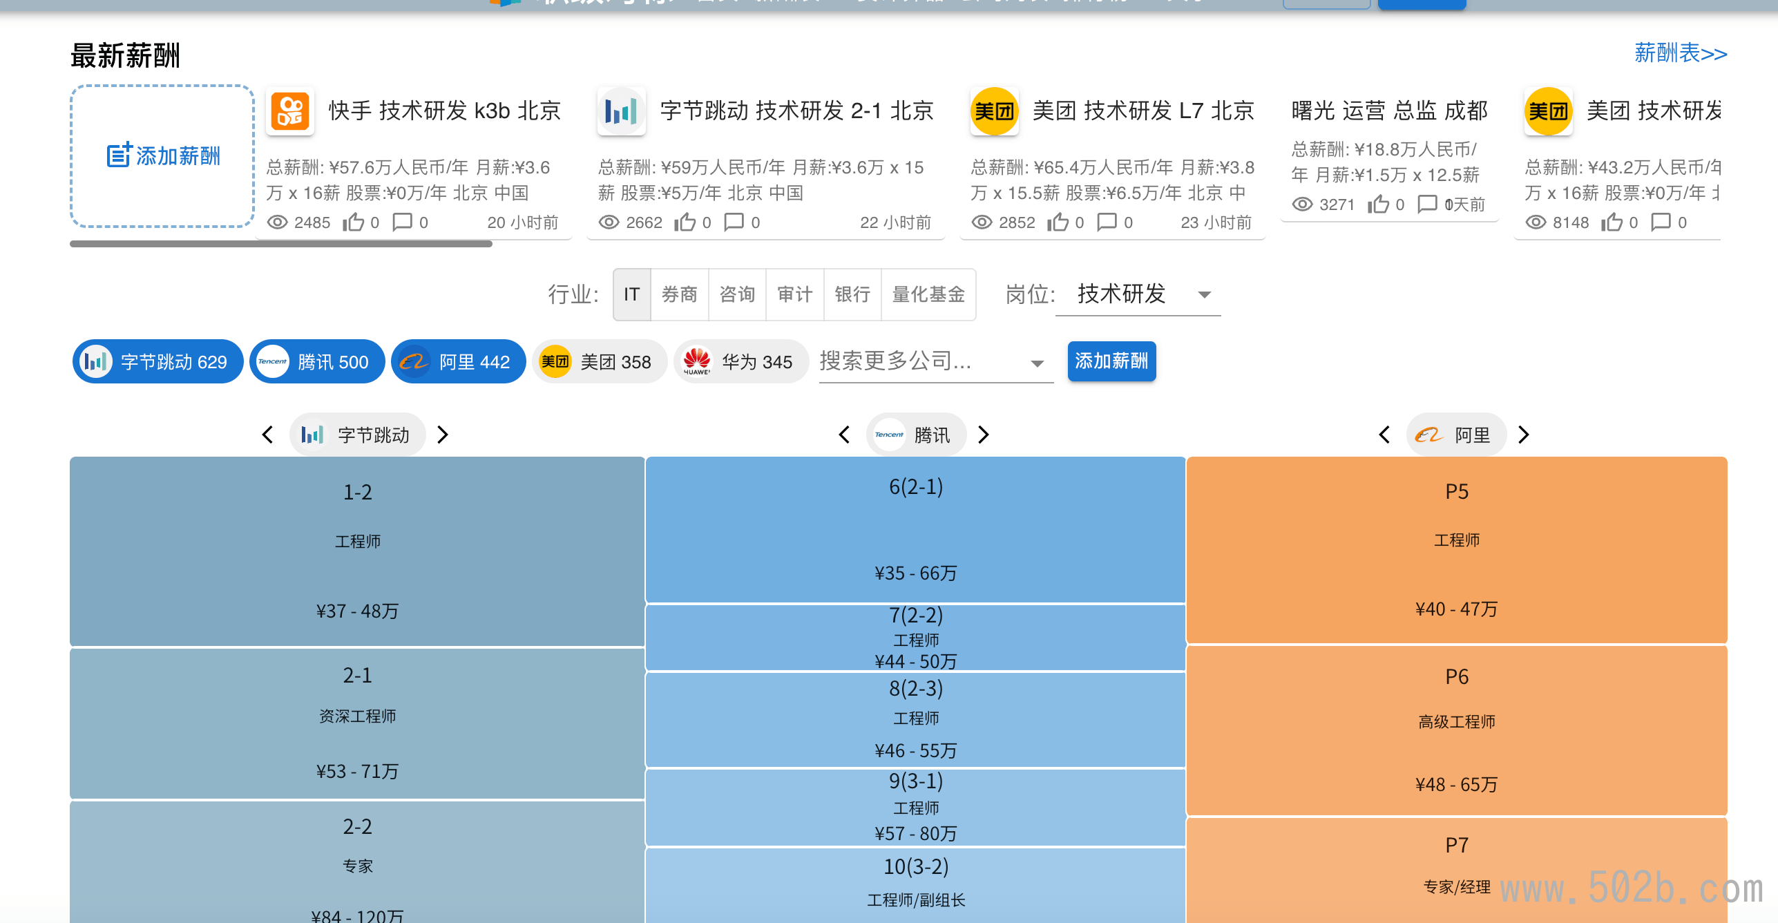This screenshot has height=923, width=1778.
Task: Open the 薪酬表>> link
Action: point(1680,53)
